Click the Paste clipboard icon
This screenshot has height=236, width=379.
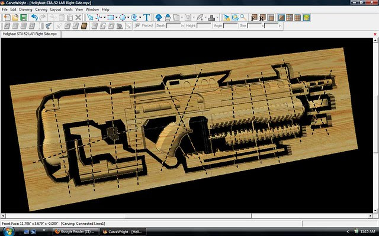tap(70, 17)
